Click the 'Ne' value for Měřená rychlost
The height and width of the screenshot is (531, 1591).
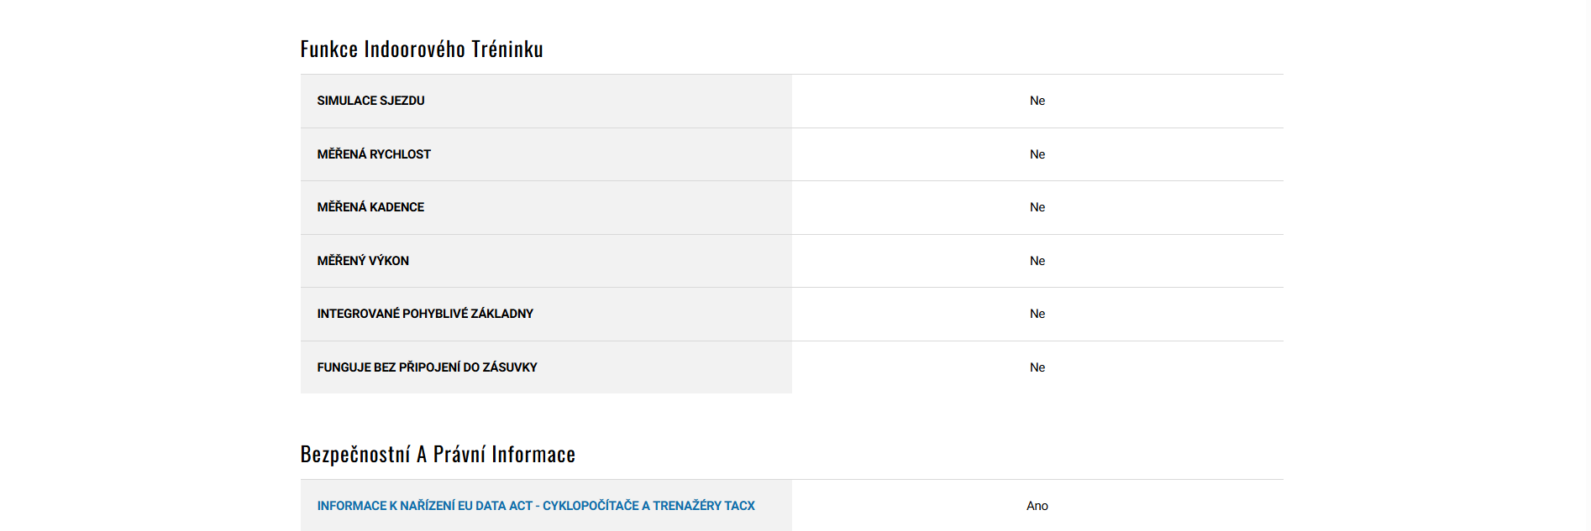[1037, 154]
